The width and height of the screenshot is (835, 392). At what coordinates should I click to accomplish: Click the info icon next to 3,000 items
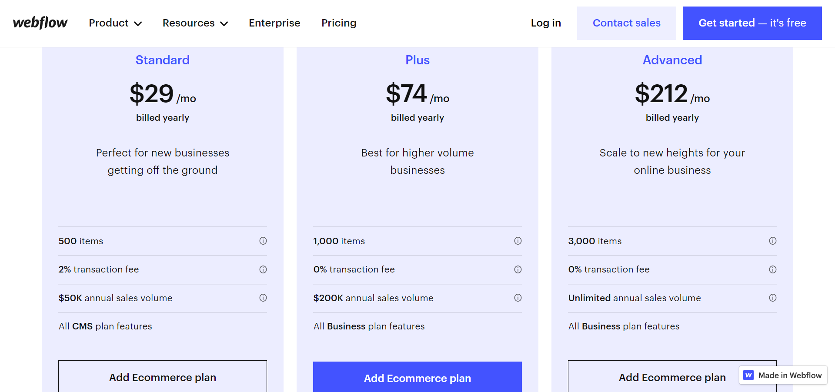tap(773, 241)
